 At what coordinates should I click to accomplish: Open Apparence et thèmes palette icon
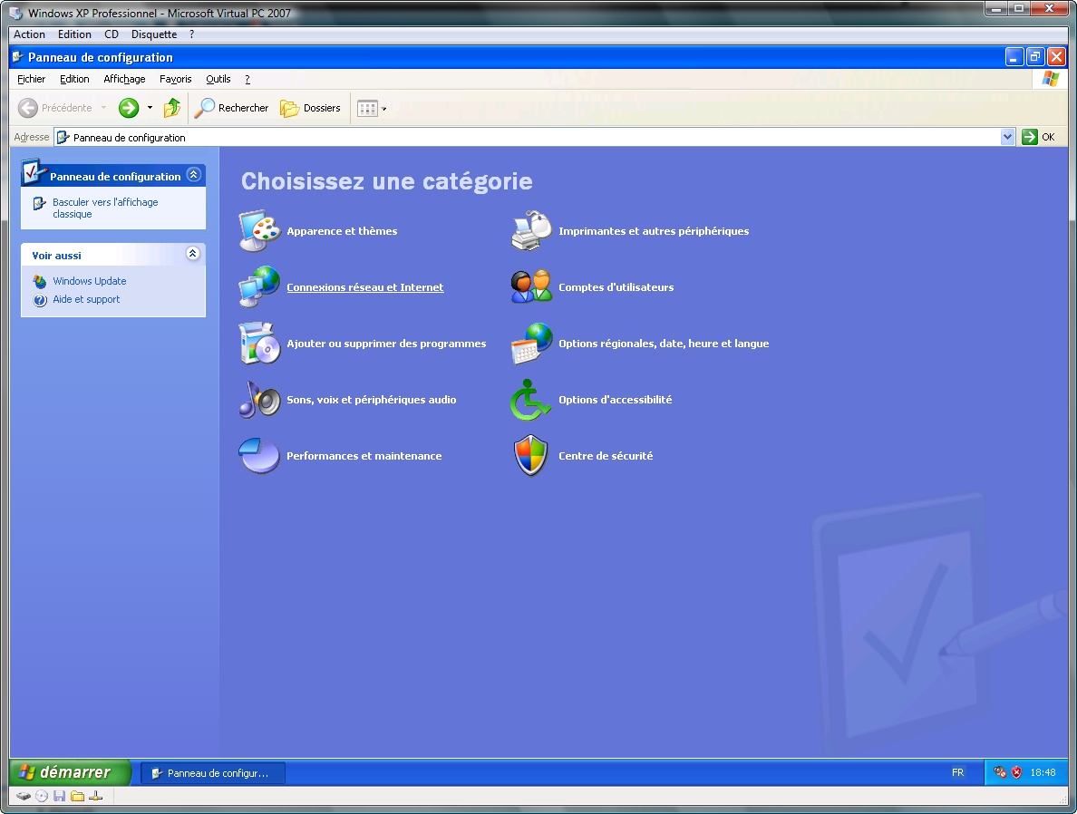coord(259,231)
